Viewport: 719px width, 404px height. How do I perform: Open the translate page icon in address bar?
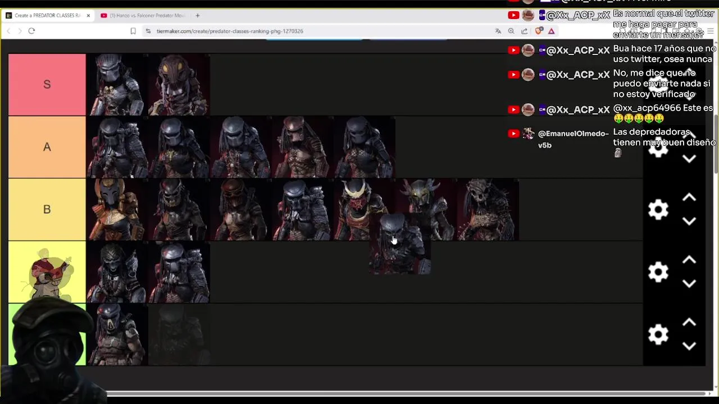[x=498, y=31]
